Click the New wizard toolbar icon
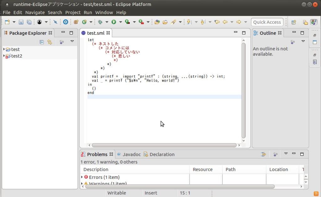The width and height of the screenshot is (321, 197). coord(8,22)
